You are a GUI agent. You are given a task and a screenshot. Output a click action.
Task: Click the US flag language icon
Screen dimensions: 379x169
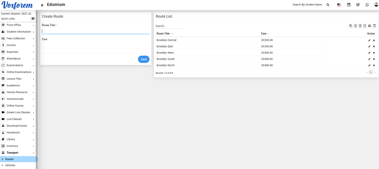pyautogui.click(x=339, y=5)
